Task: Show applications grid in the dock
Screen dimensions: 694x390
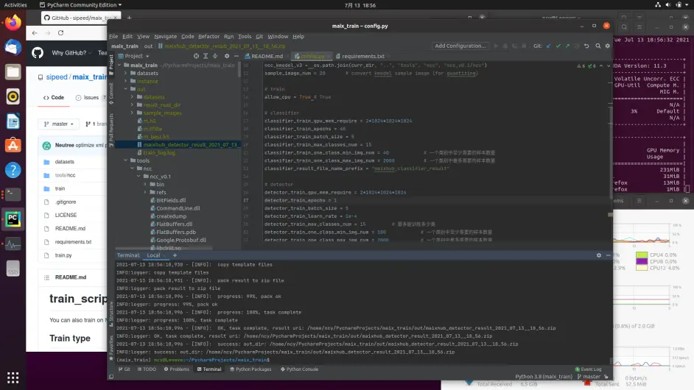Action: [x=13, y=377]
